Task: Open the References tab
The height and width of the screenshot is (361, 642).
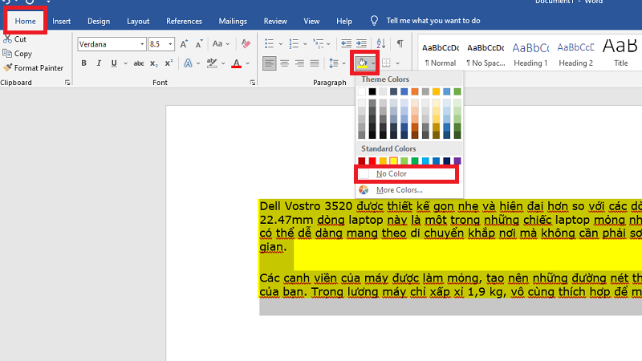Action: (x=184, y=21)
